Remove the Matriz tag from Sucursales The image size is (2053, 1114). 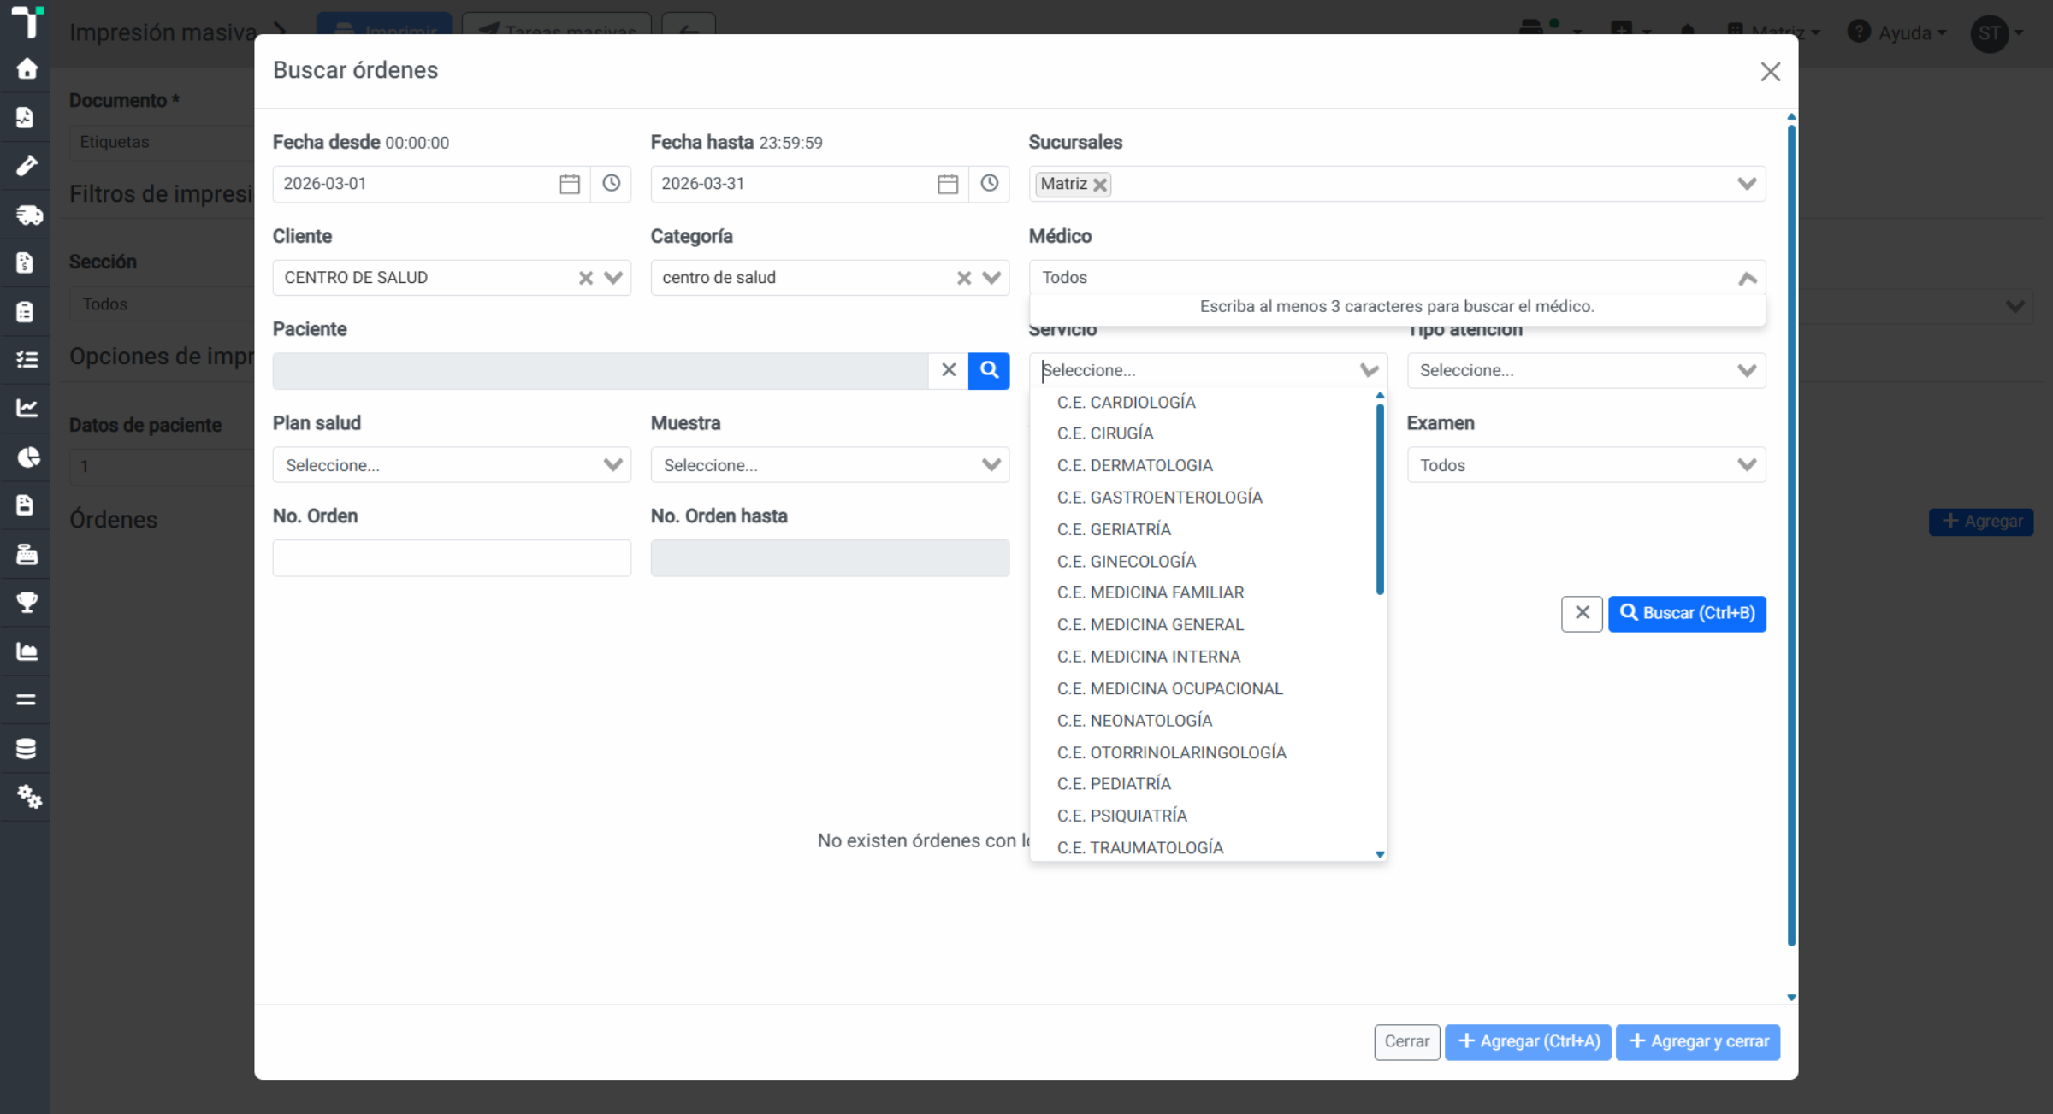pyautogui.click(x=1100, y=185)
